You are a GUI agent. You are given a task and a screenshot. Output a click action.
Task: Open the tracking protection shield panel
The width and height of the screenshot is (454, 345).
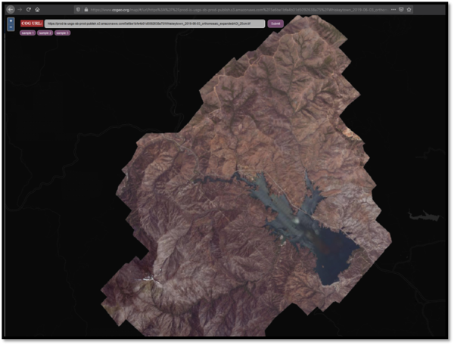(76, 9)
